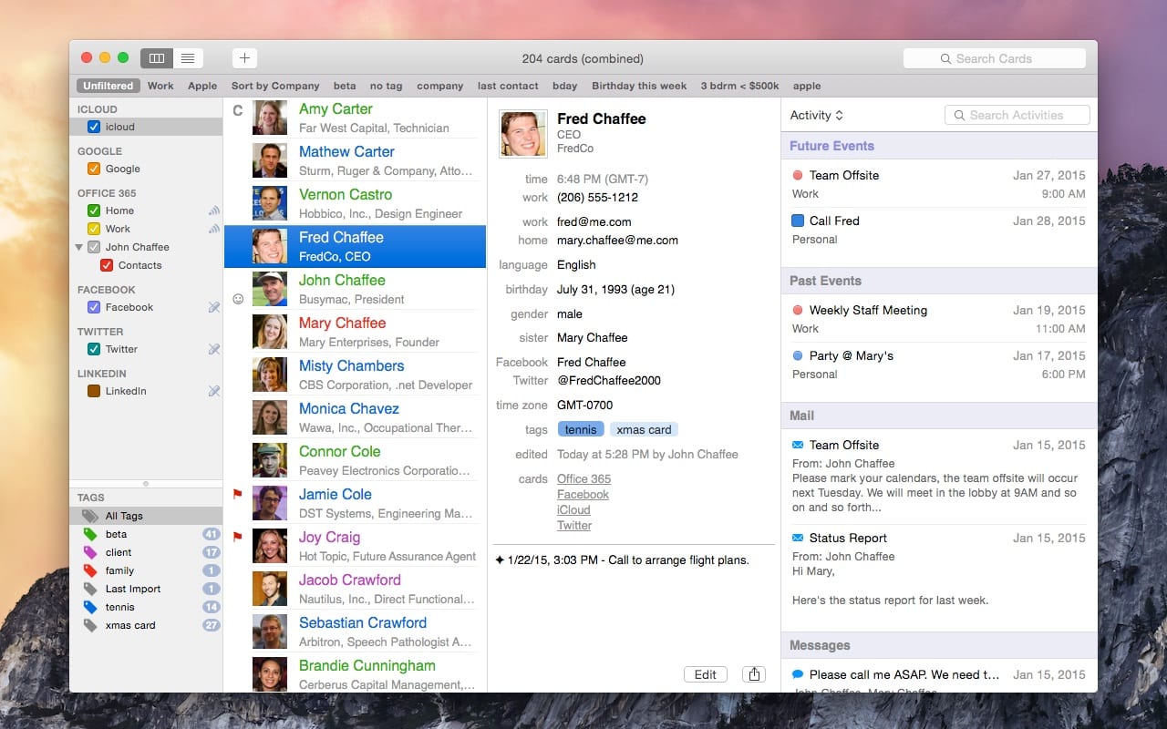Click the sync icon next to Office 365 Home
Image resolution: width=1167 pixels, height=729 pixels.
coord(213,210)
